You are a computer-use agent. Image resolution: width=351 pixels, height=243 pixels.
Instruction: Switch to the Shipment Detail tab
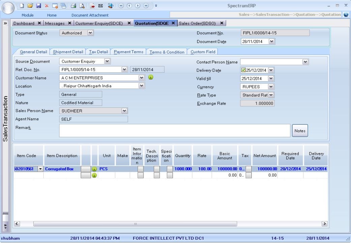[x=67, y=52]
